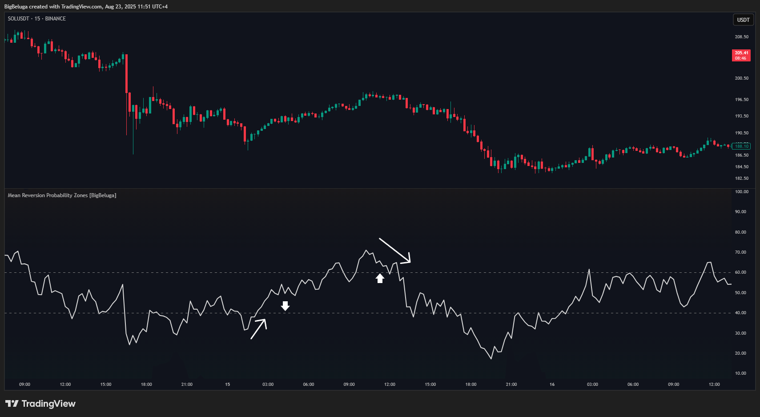Click the 196.50 price scale value
Image resolution: width=760 pixels, height=417 pixels.
741,100
